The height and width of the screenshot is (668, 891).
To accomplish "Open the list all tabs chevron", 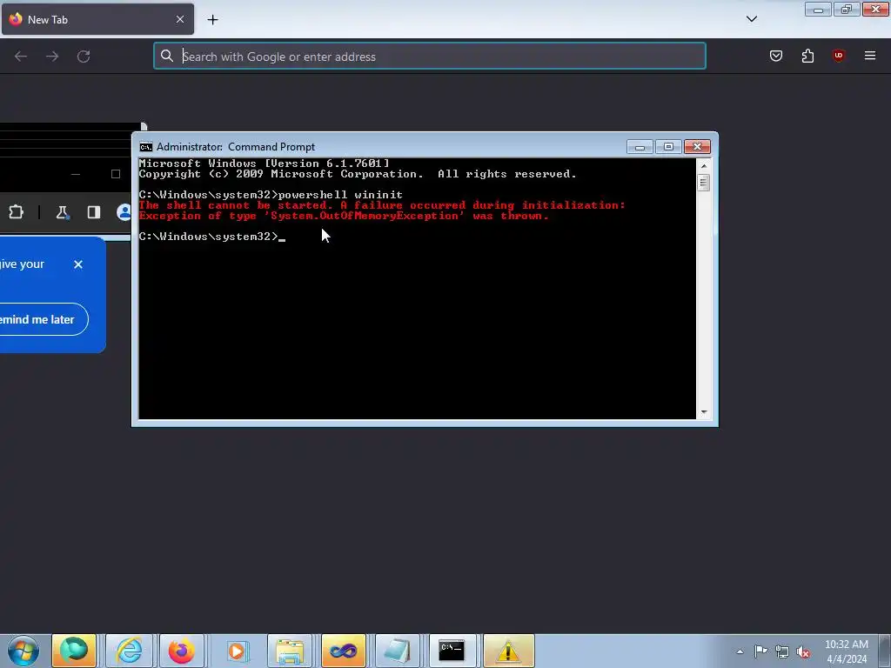I will click(x=751, y=19).
